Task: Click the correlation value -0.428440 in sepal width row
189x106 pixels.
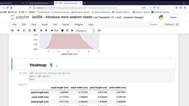Action: (x=102, y=97)
